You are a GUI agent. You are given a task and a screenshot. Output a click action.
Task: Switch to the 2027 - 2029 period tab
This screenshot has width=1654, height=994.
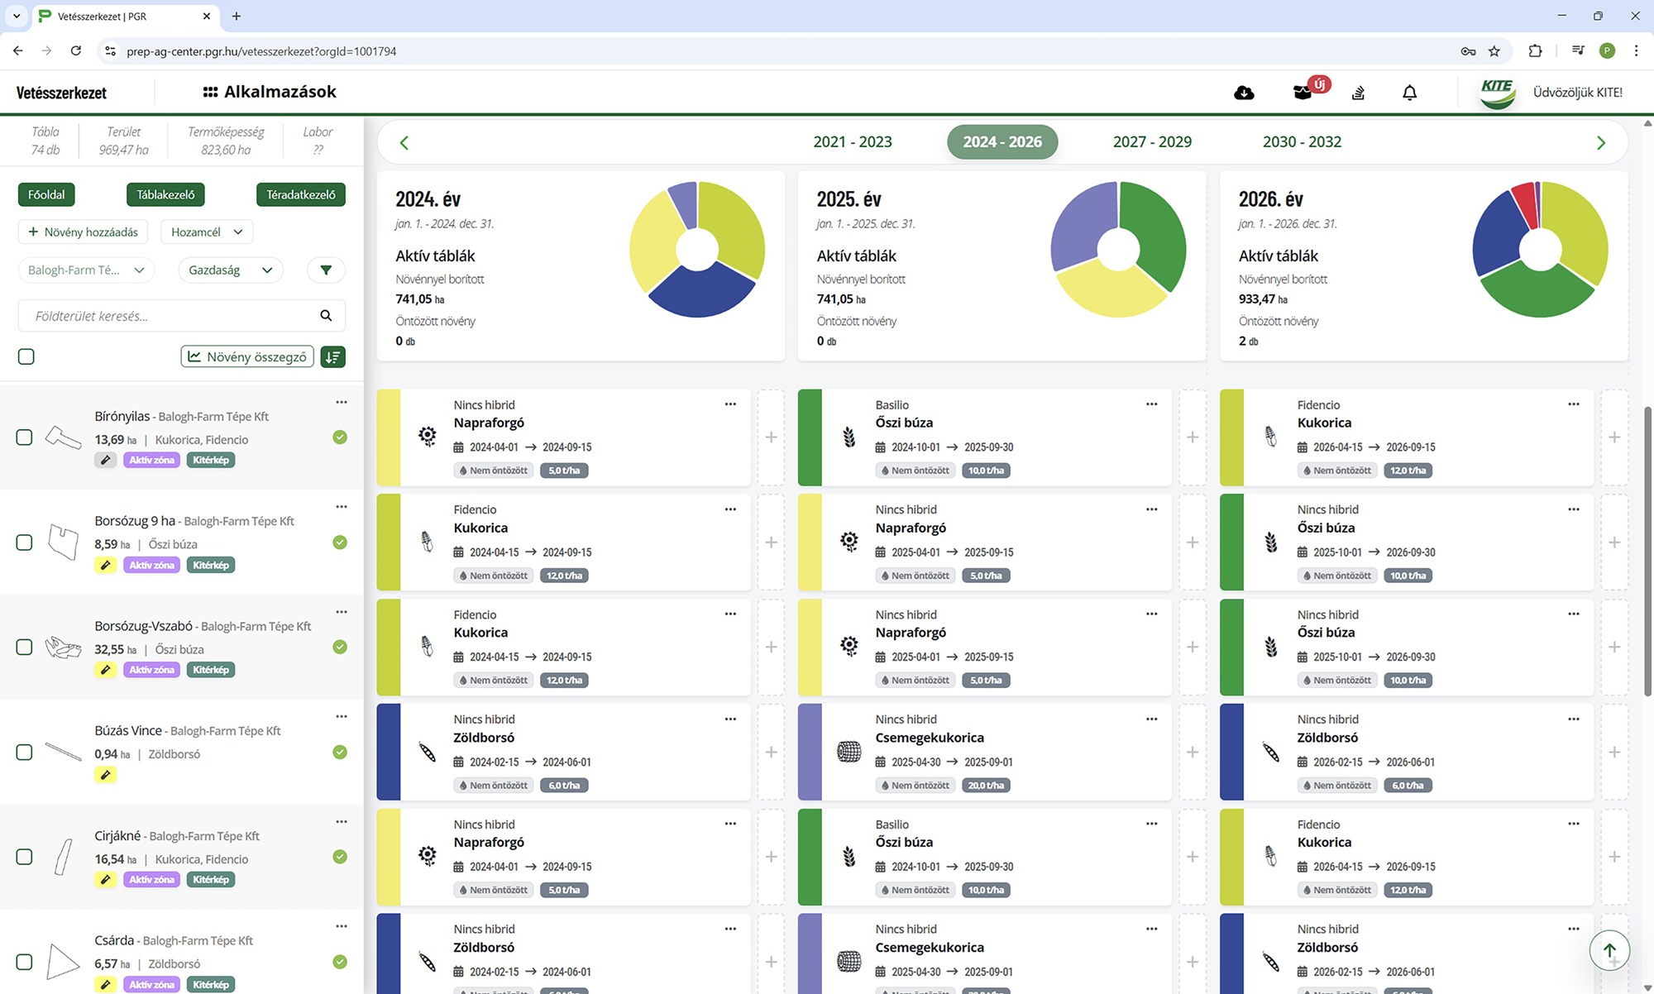pyautogui.click(x=1152, y=142)
